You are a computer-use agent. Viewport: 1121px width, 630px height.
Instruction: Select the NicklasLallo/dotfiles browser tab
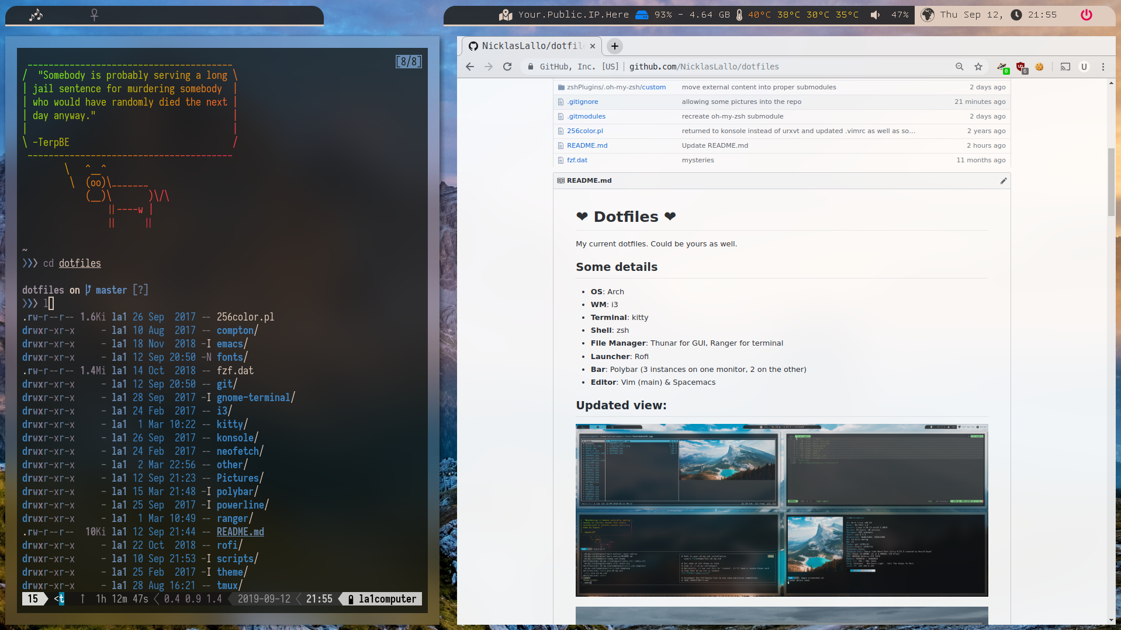pyautogui.click(x=533, y=46)
